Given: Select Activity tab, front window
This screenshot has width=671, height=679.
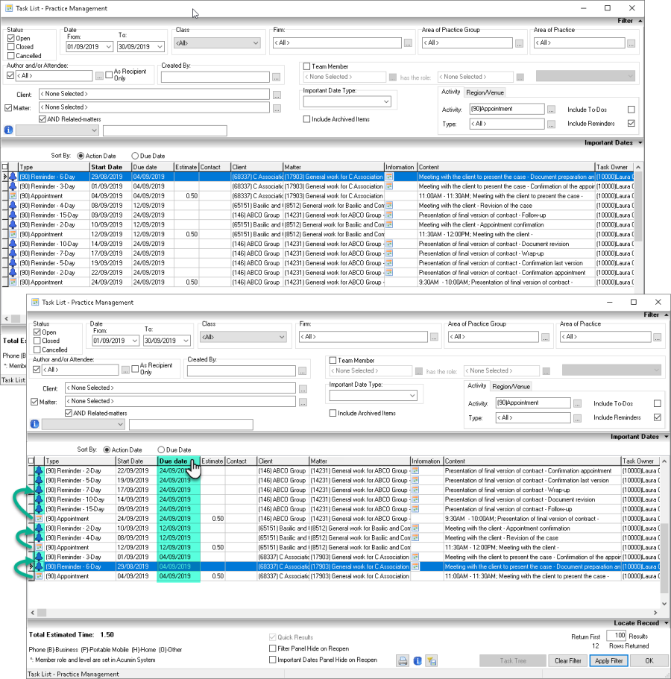Looking at the screenshot, I should (x=476, y=385).
